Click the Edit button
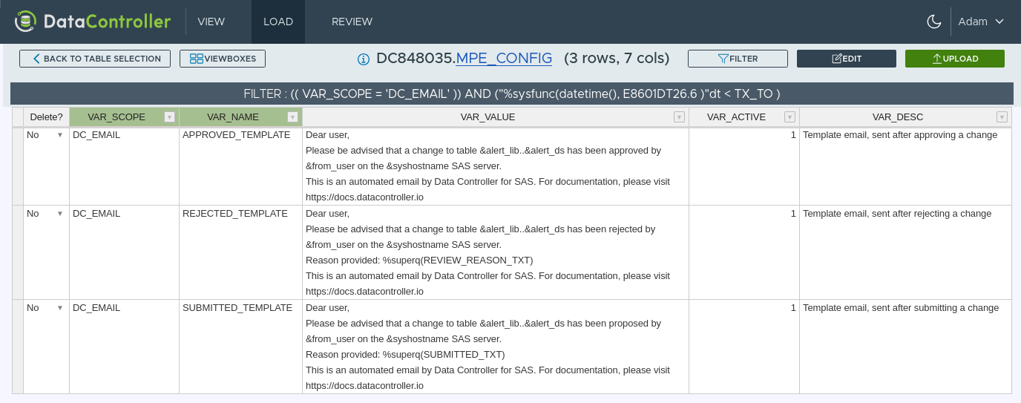 click(846, 59)
